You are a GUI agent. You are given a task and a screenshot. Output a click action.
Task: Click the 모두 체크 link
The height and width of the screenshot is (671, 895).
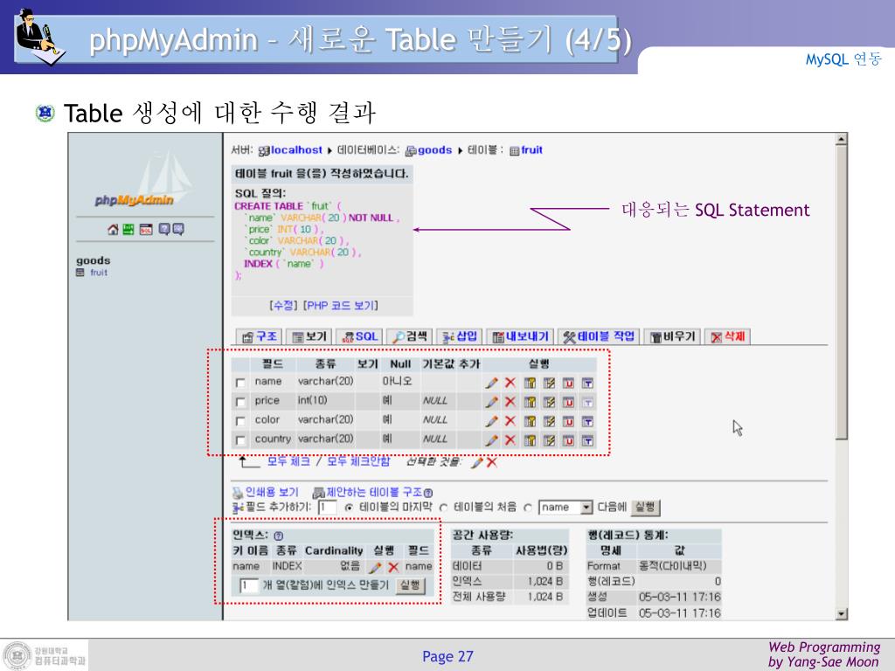[288, 461]
